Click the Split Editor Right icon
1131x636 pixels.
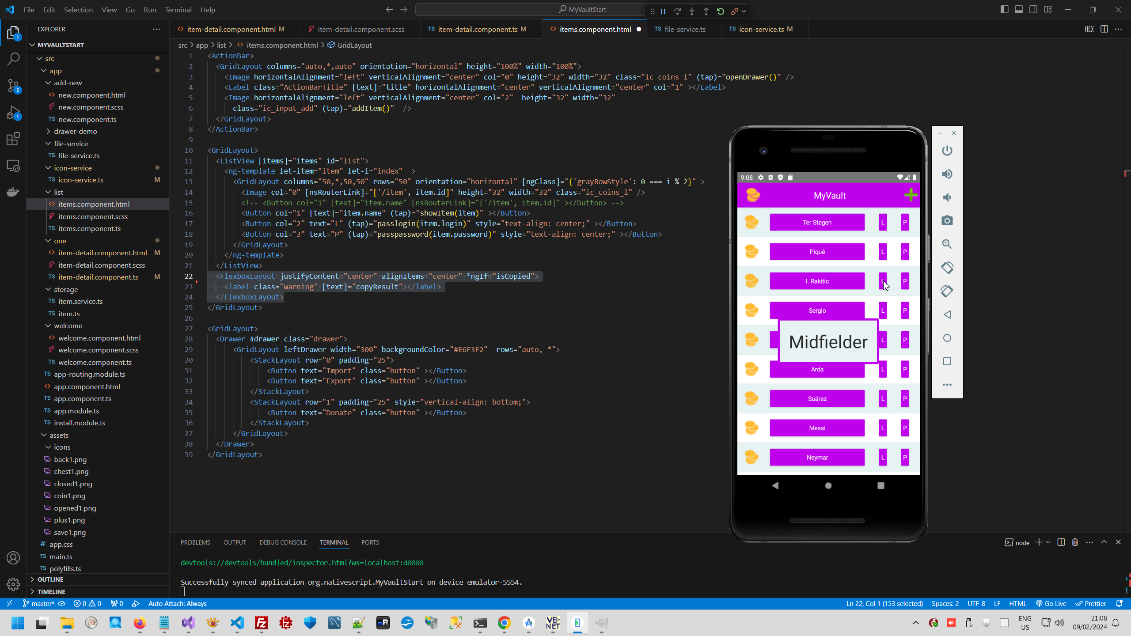coord(1104,29)
